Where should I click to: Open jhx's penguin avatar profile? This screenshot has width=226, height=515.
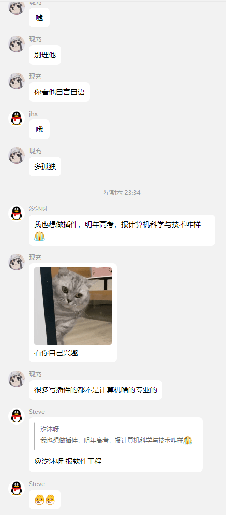(x=17, y=118)
